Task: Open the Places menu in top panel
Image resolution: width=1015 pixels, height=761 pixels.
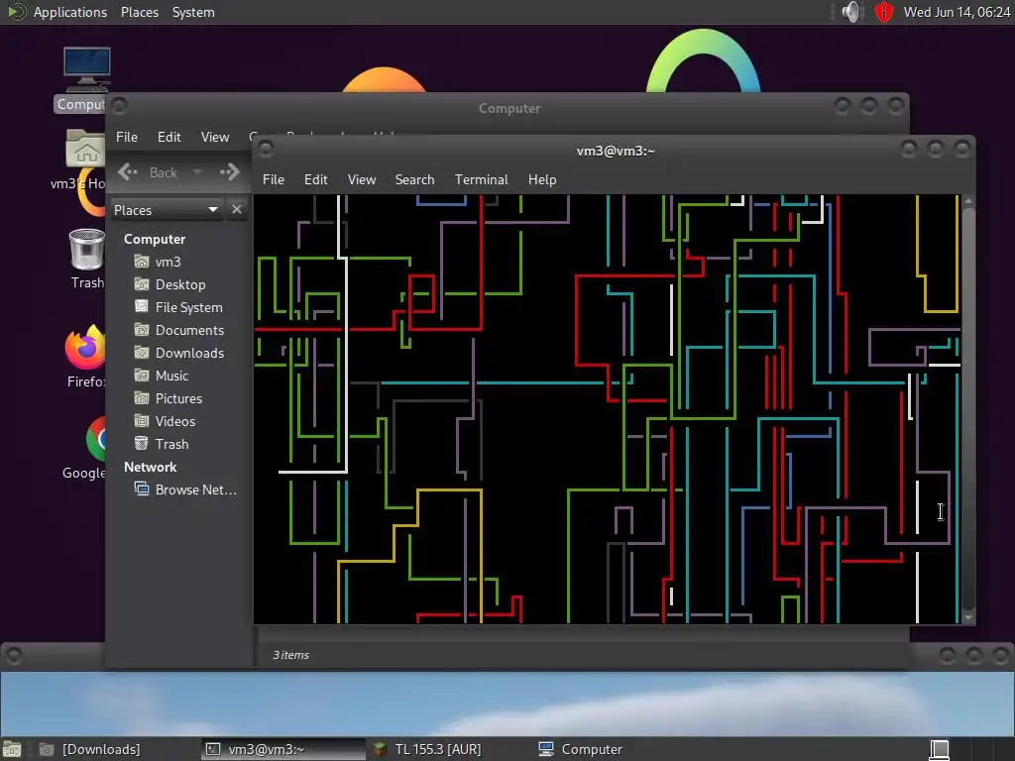Action: [x=139, y=12]
